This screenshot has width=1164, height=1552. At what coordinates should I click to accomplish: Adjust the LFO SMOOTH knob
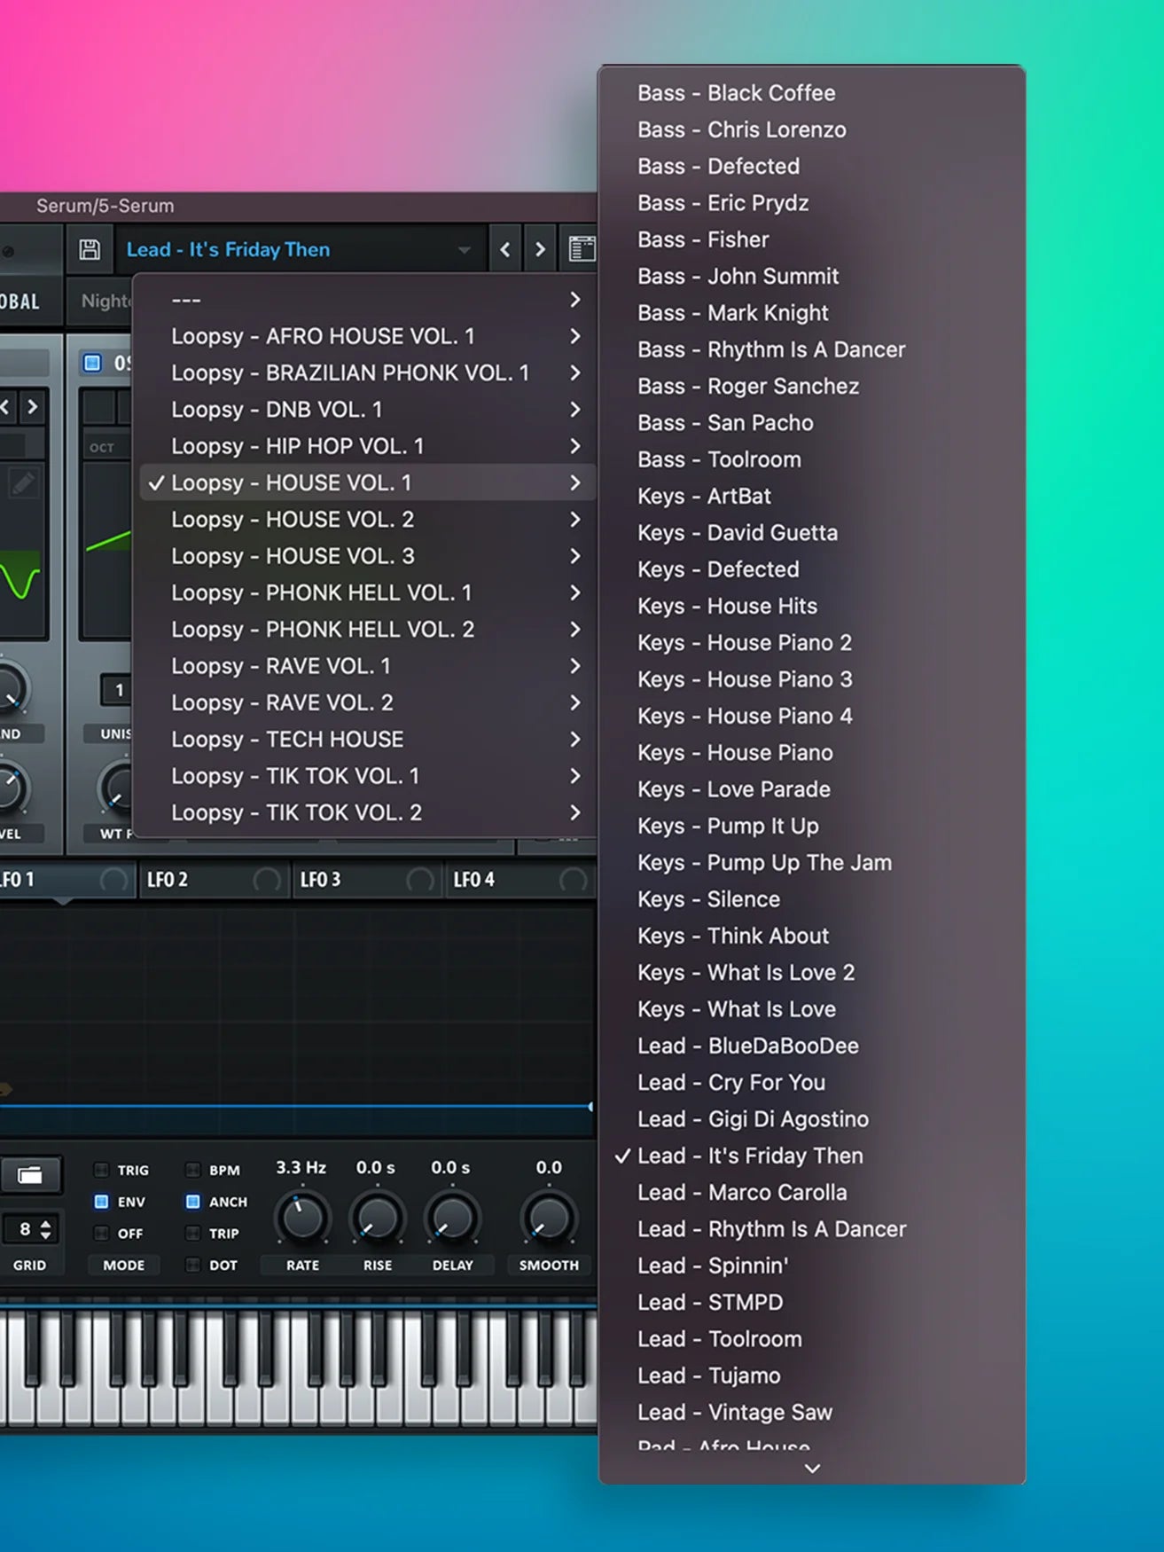[x=548, y=1219]
